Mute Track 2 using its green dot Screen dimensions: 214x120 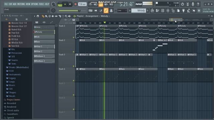click(x=74, y=52)
